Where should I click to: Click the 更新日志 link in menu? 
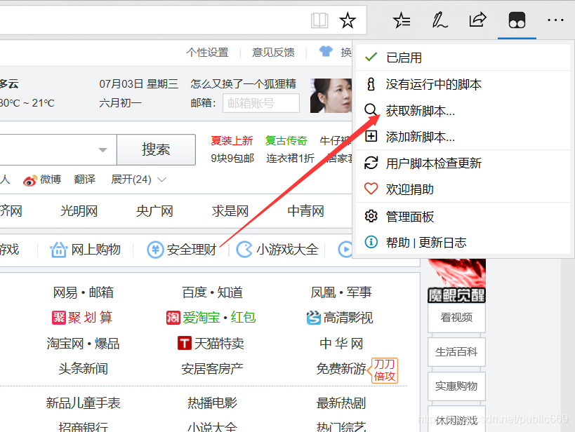point(442,242)
